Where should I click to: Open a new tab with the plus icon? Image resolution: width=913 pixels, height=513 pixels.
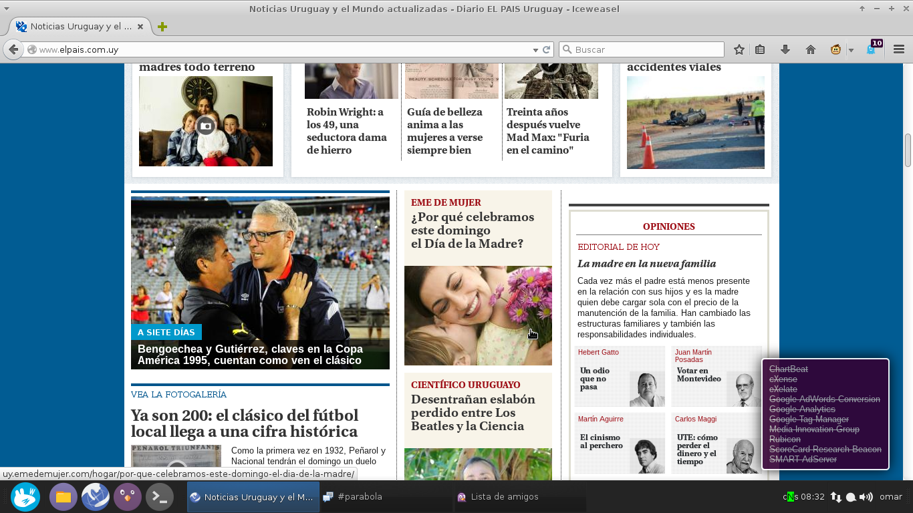tap(162, 27)
